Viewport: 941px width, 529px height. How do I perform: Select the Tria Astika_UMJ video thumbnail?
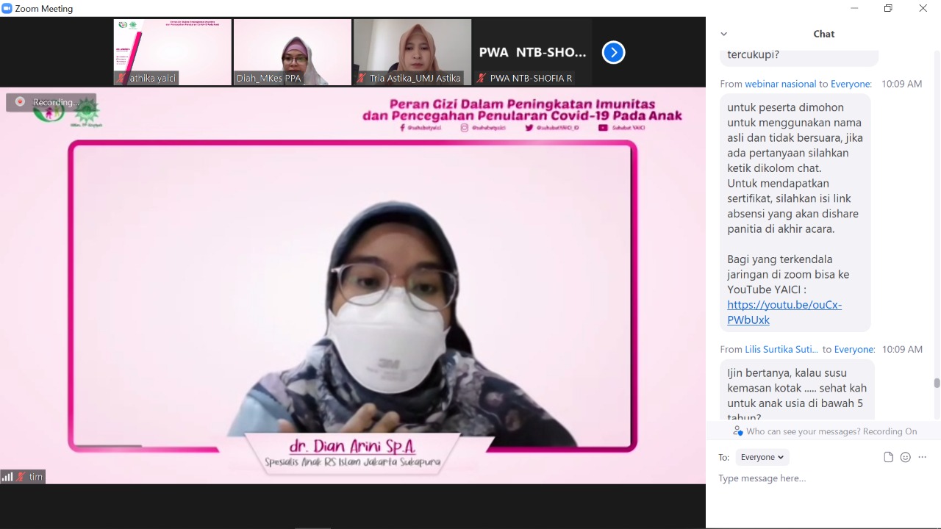[x=412, y=52]
